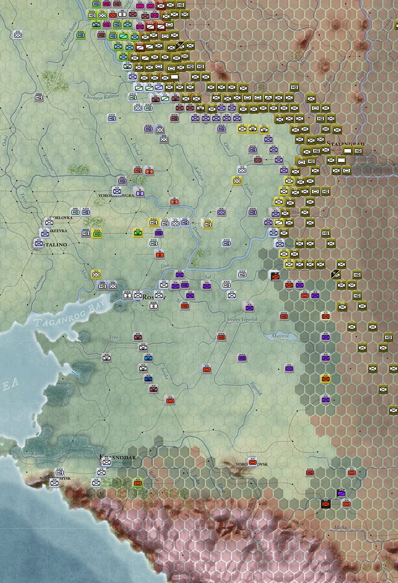
Task: Click the Medveditsa river label
Action: [x=308, y=56]
